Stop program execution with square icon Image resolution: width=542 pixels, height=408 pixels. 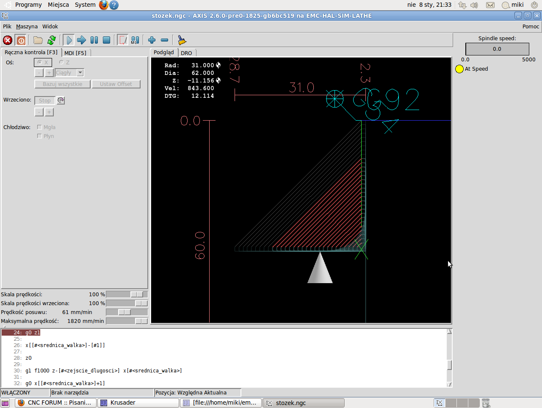107,40
